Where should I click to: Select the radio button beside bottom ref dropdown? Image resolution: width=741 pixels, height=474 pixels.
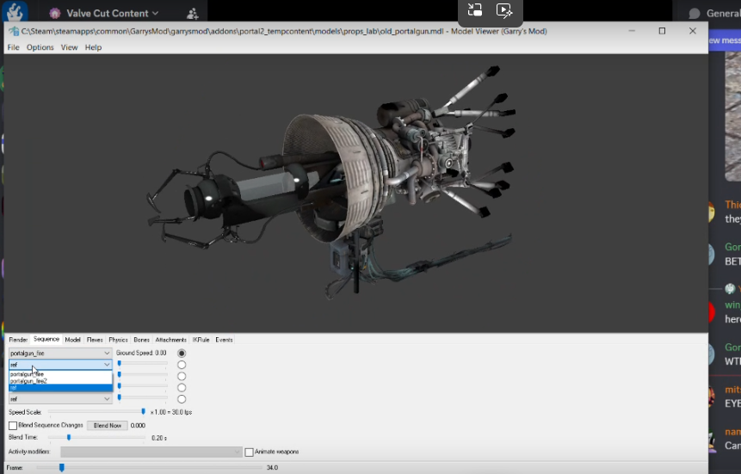(x=182, y=399)
